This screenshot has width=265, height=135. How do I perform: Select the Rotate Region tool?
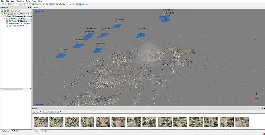pyautogui.click(x=36, y=4)
